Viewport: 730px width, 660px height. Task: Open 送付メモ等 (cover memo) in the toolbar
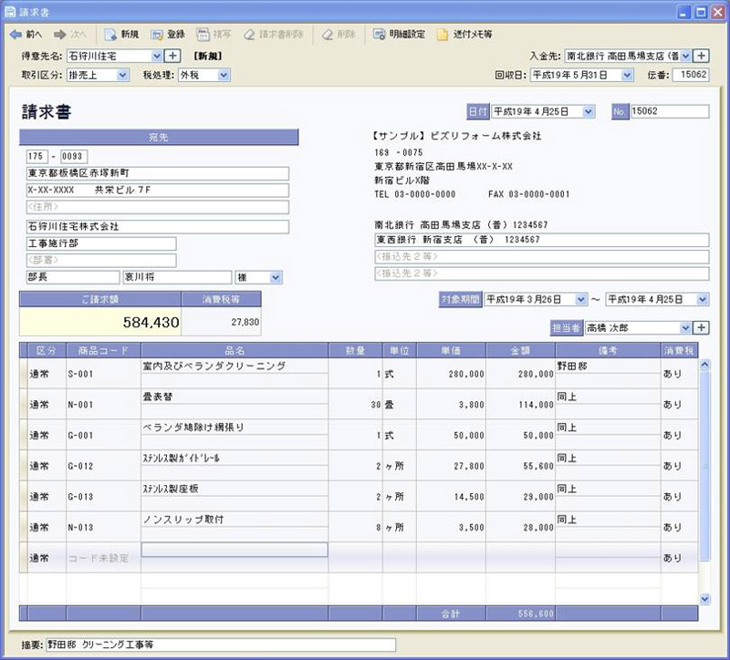pos(443,35)
